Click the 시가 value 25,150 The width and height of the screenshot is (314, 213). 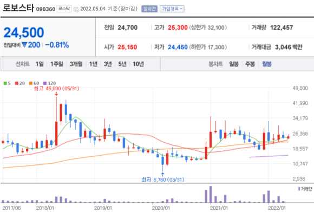coord(127,47)
